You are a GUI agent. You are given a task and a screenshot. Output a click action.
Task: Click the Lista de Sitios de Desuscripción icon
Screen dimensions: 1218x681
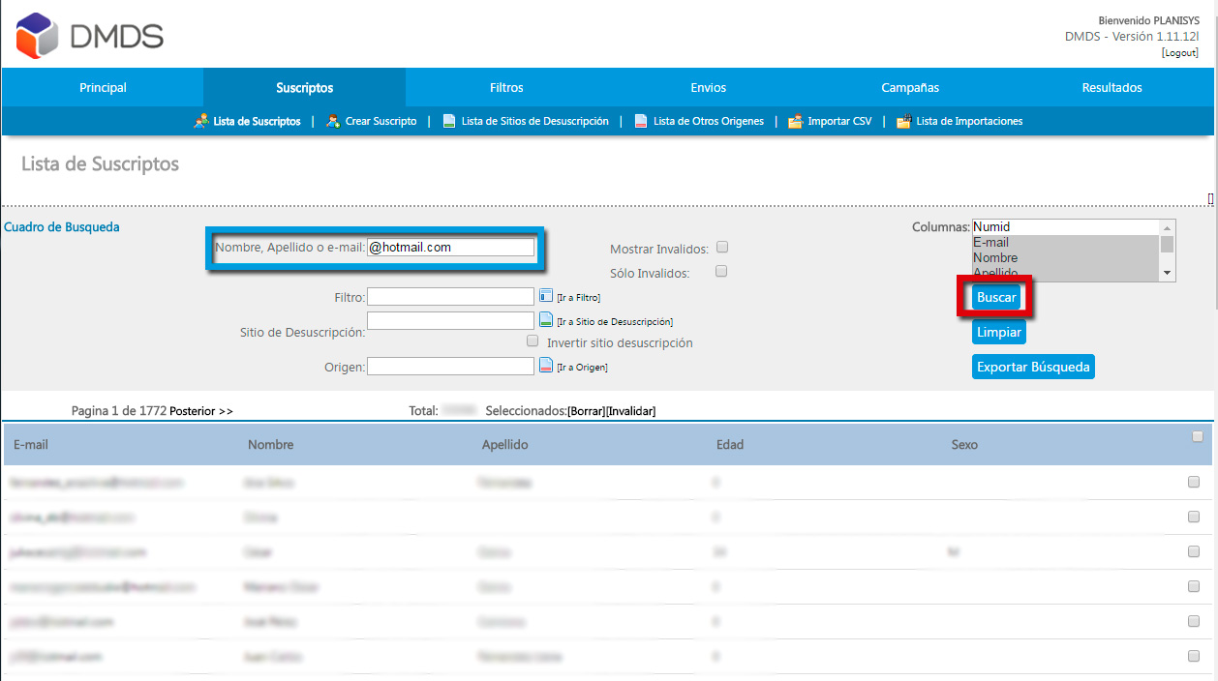coord(449,121)
